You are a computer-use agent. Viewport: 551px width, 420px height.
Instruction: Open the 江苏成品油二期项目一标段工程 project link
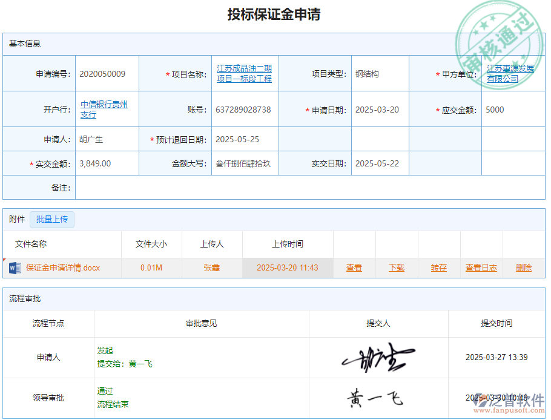(245, 73)
